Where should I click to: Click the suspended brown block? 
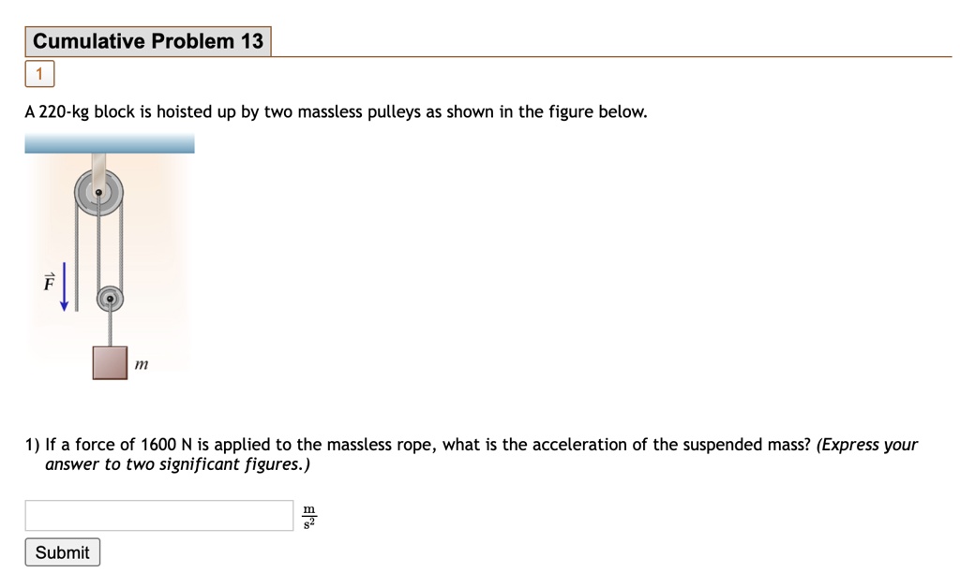(110, 362)
